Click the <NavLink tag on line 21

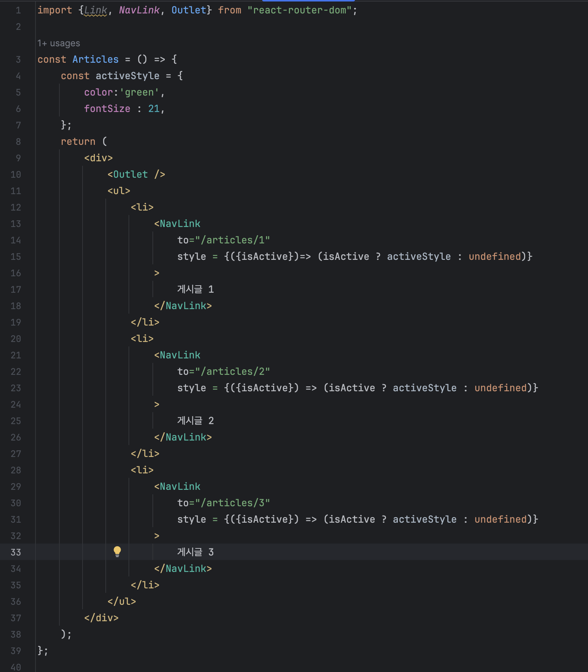coord(177,355)
